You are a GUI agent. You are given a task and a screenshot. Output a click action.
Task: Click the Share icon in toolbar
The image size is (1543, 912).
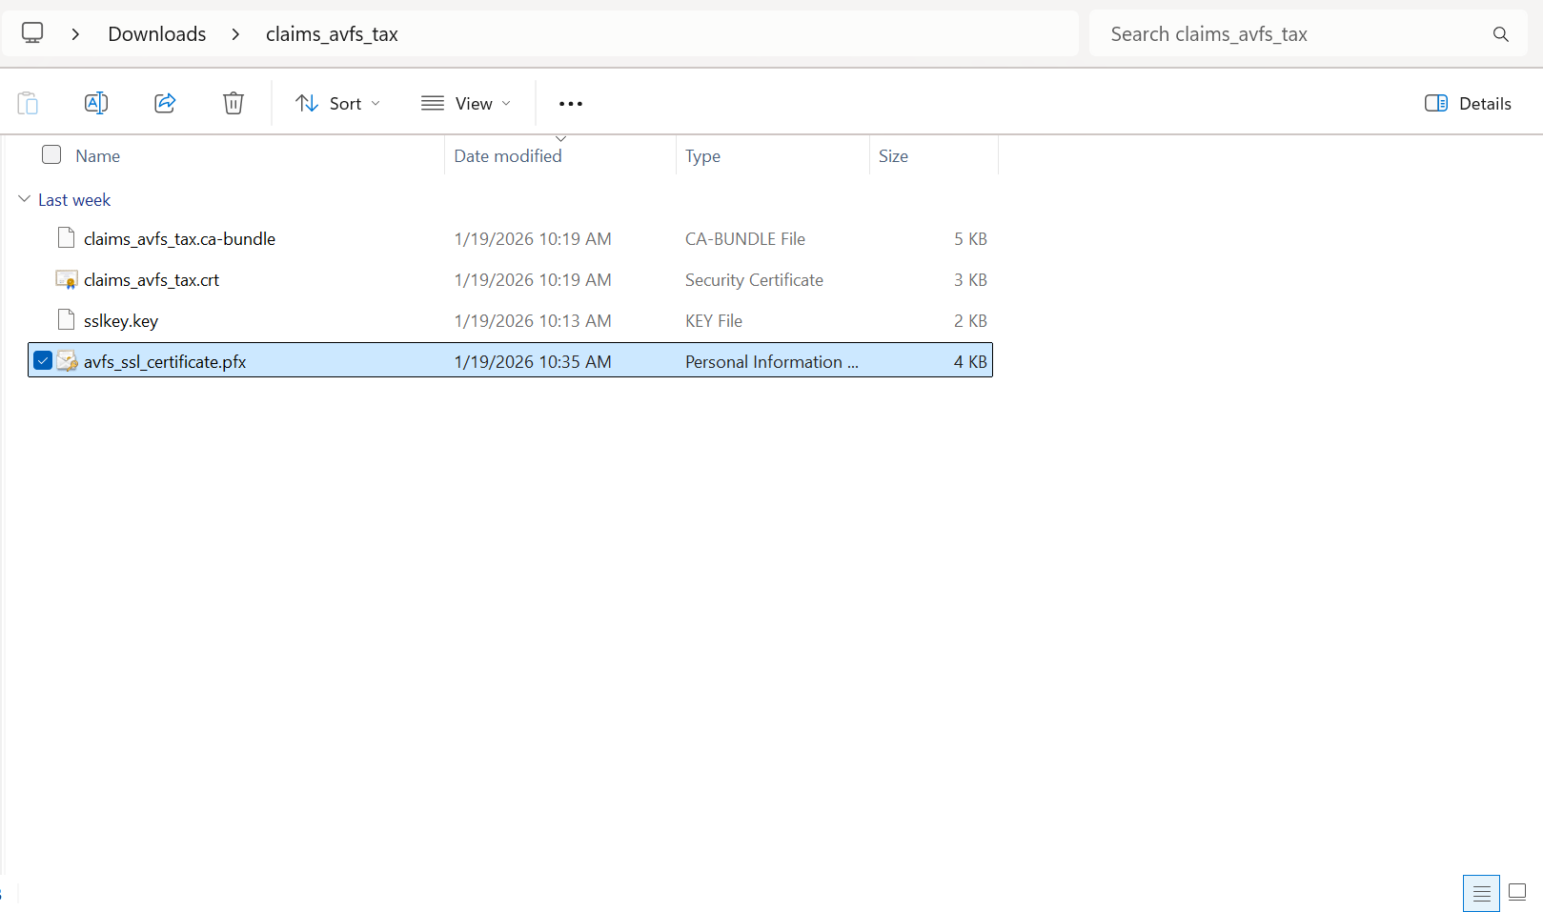pyautogui.click(x=165, y=103)
